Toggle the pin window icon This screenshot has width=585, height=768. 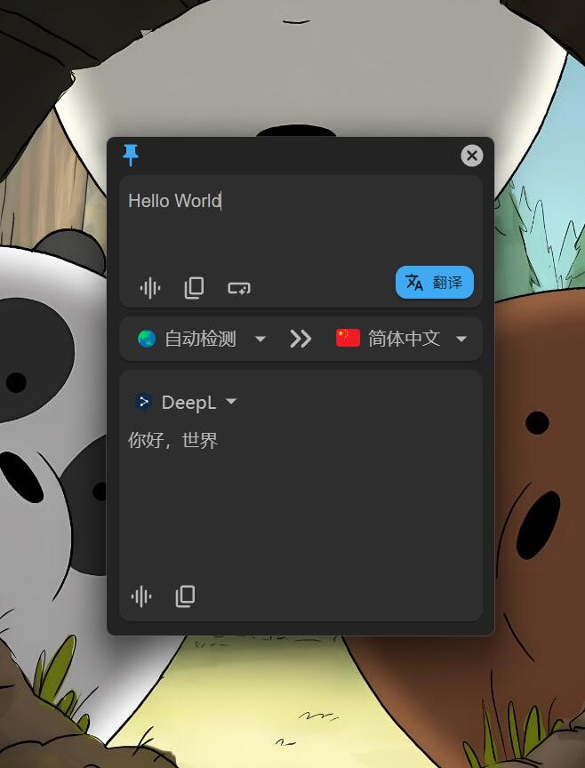131,155
